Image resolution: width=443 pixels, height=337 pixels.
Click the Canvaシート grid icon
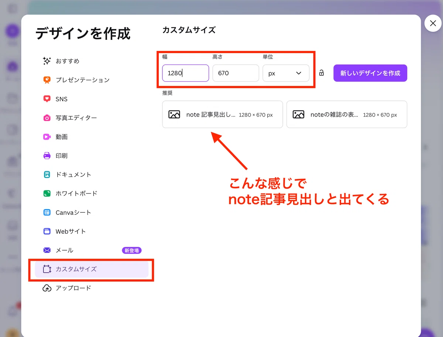(47, 212)
